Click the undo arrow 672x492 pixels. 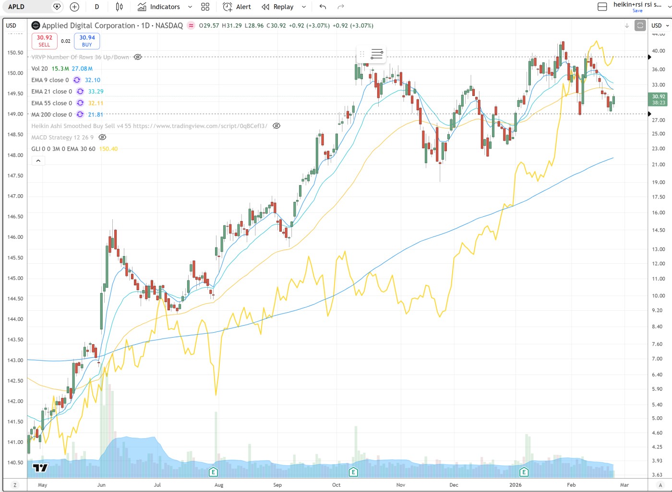[323, 7]
